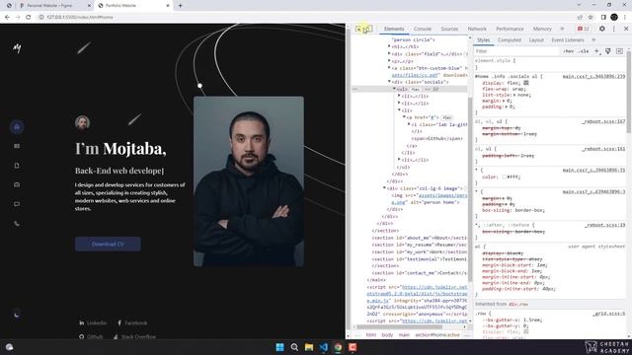Toggle the device toolbar icon
This screenshot has width=632, height=355.
pyautogui.click(x=367, y=29)
